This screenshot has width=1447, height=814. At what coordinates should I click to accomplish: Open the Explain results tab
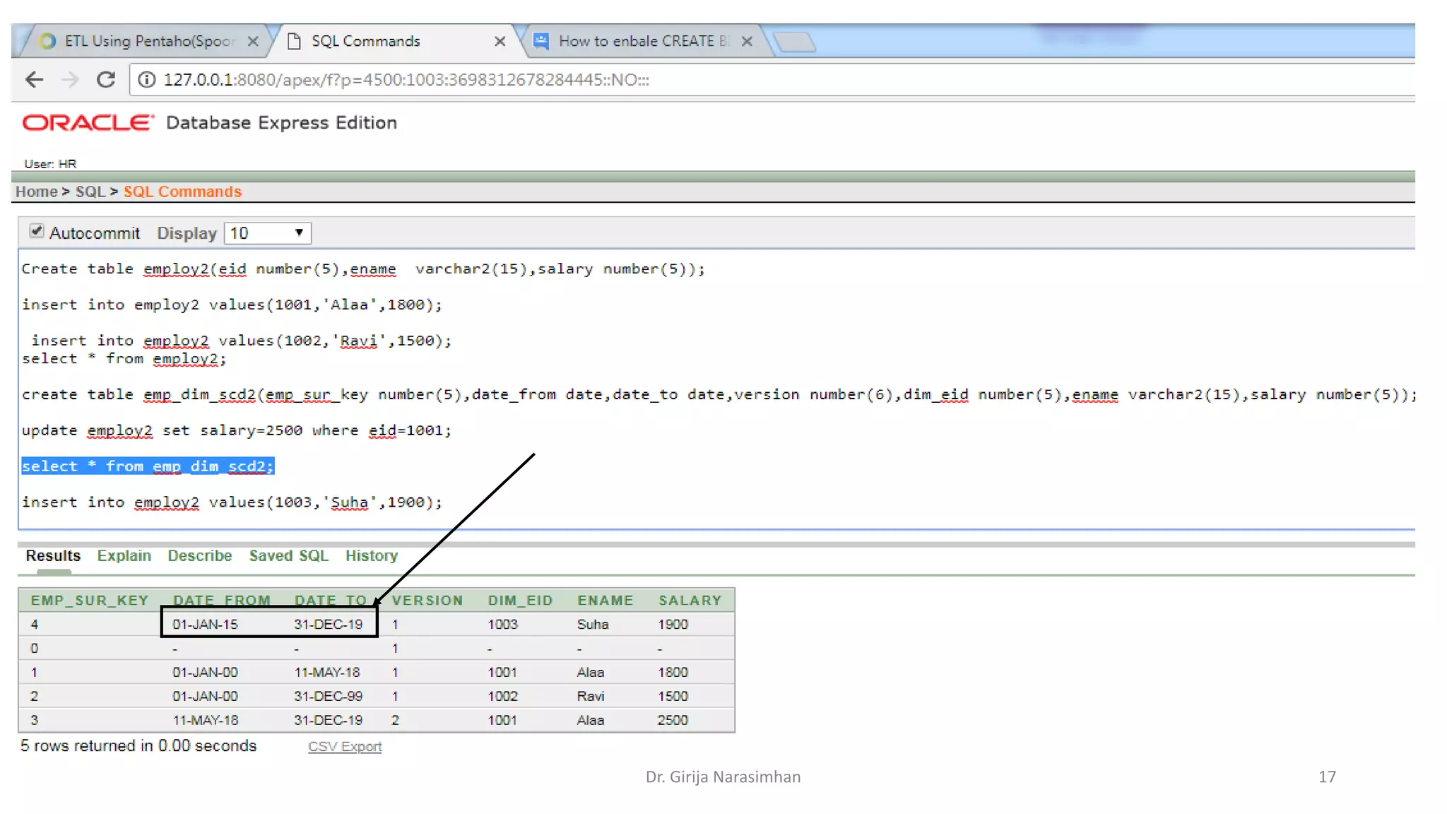[x=124, y=556]
